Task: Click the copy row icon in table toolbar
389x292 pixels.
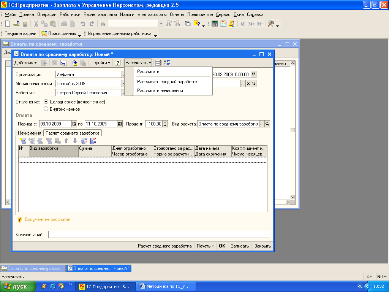Action: click(32, 141)
